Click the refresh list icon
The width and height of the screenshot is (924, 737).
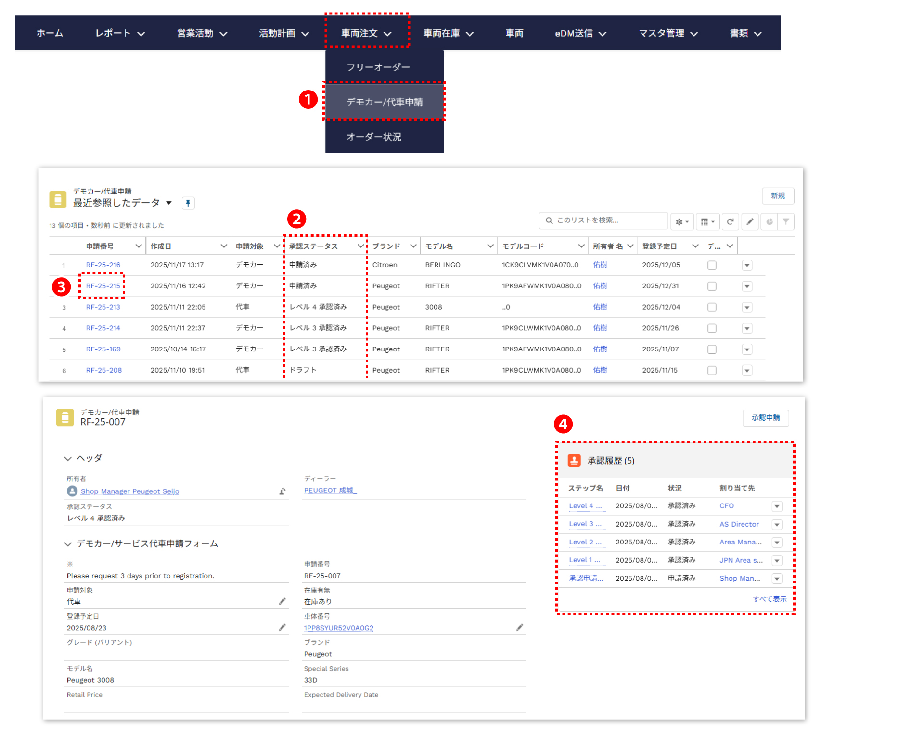[730, 221]
